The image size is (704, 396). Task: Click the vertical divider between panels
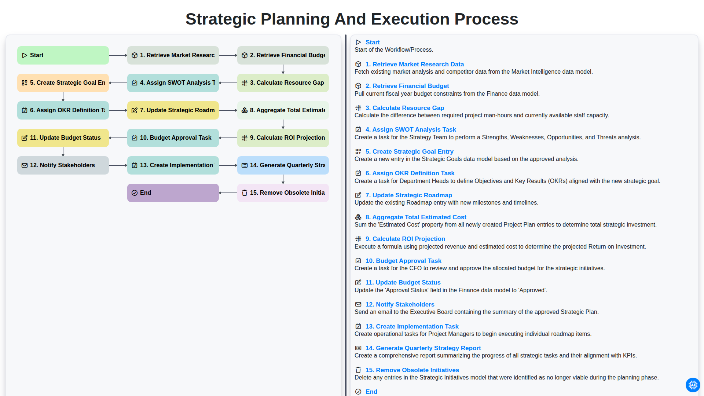[x=346, y=215]
